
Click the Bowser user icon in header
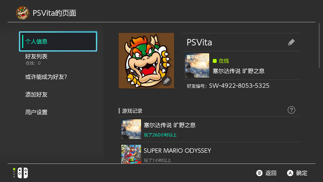pyautogui.click(x=23, y=13)
